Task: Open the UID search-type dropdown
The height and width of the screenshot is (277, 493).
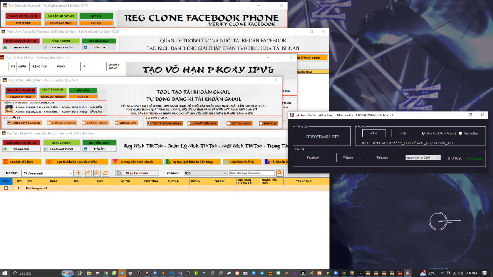Action: 225,174
